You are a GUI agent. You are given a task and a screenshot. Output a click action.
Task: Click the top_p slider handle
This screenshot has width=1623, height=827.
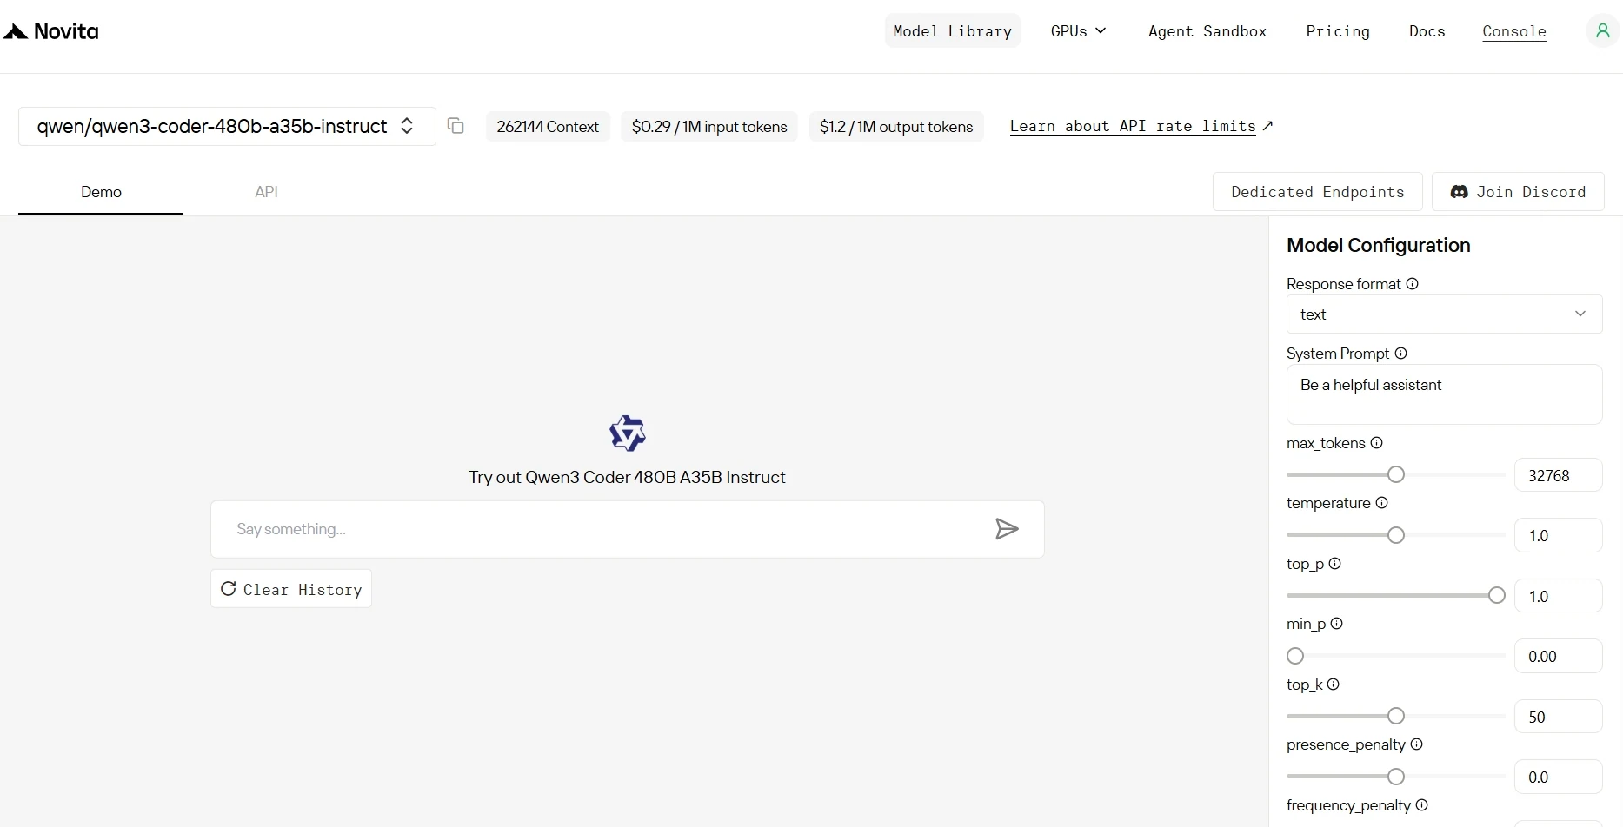click(x=1496, y=595)
